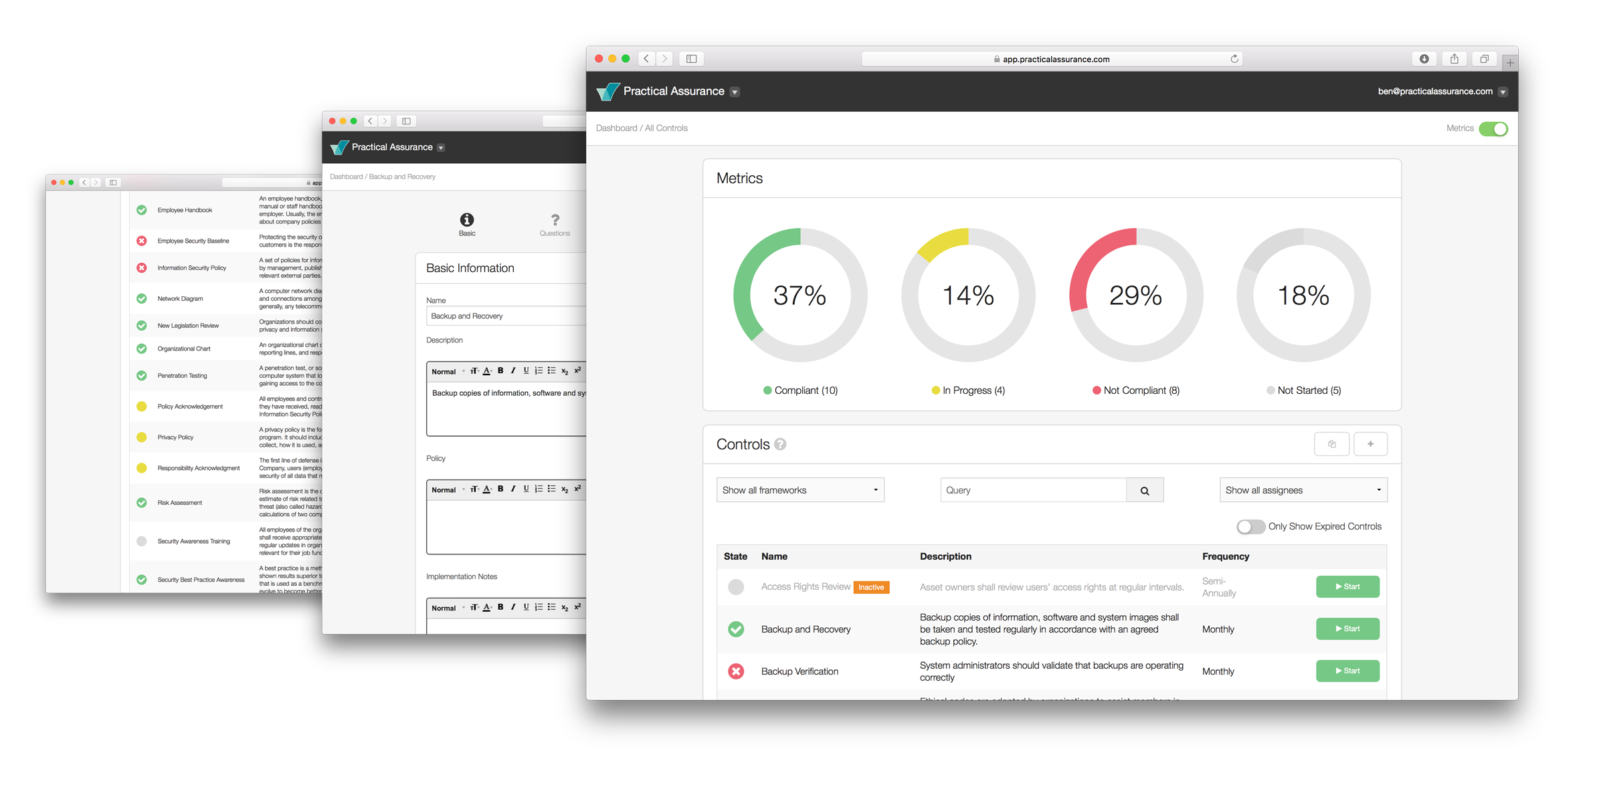The height and width of the screenshot is (789, 1601).
Task: Turn off the Metrics toggle
Action: [x=1493, y=128]
